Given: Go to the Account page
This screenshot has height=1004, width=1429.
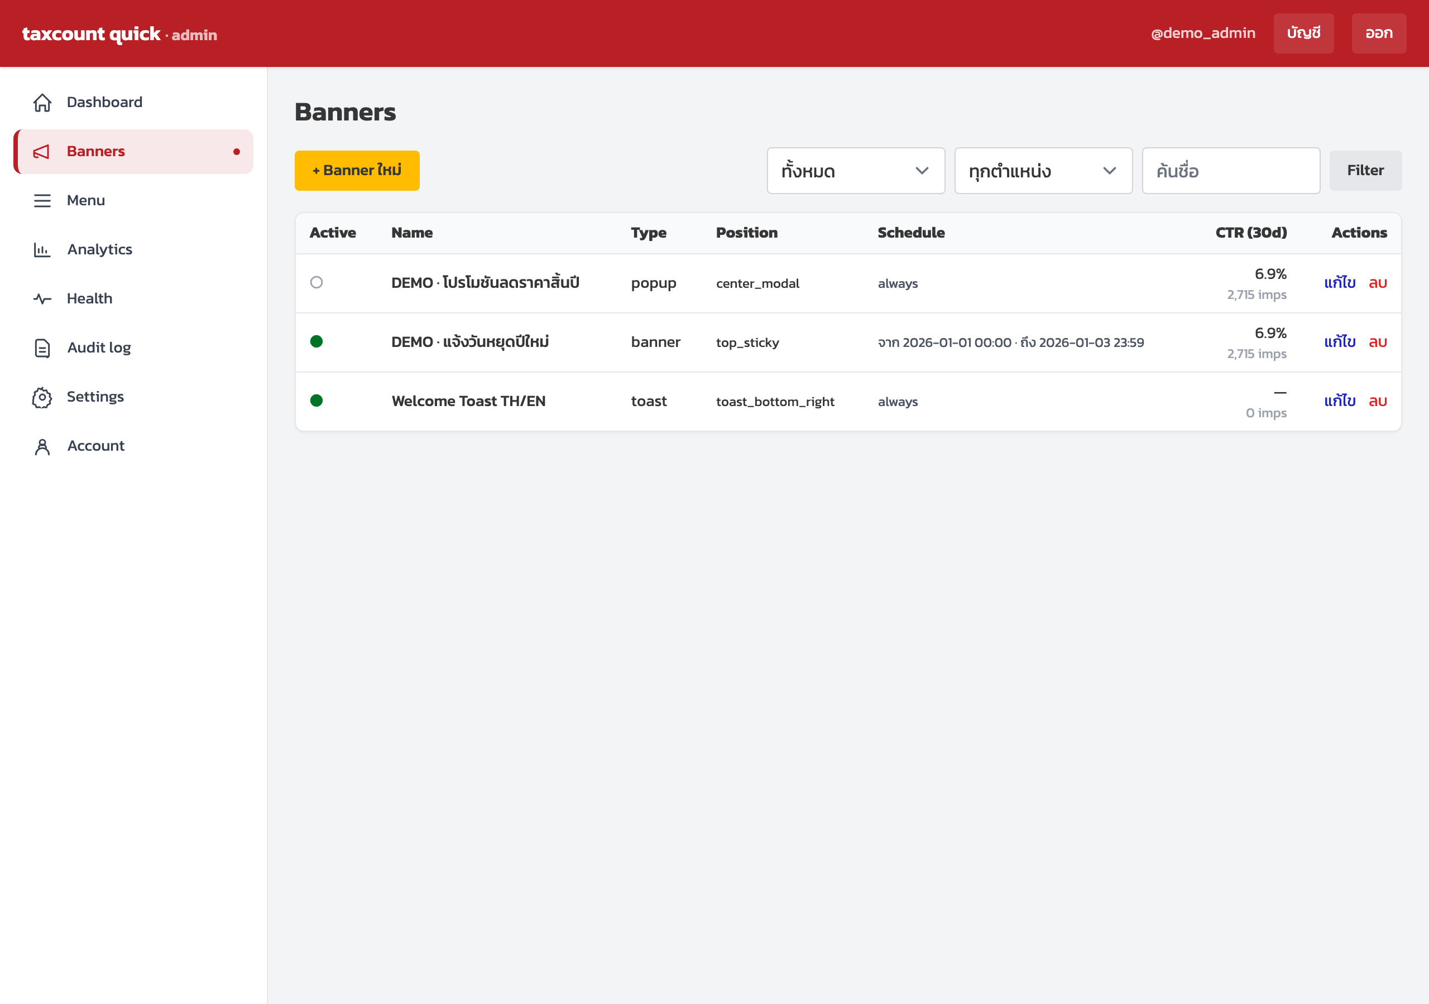Looking at the screenshot, I should pyautogui.click(x=133, y=446).
